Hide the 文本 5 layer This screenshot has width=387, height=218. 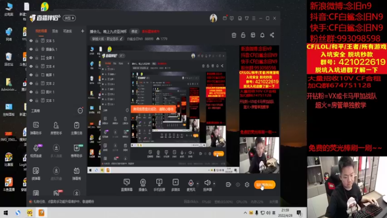31,41
